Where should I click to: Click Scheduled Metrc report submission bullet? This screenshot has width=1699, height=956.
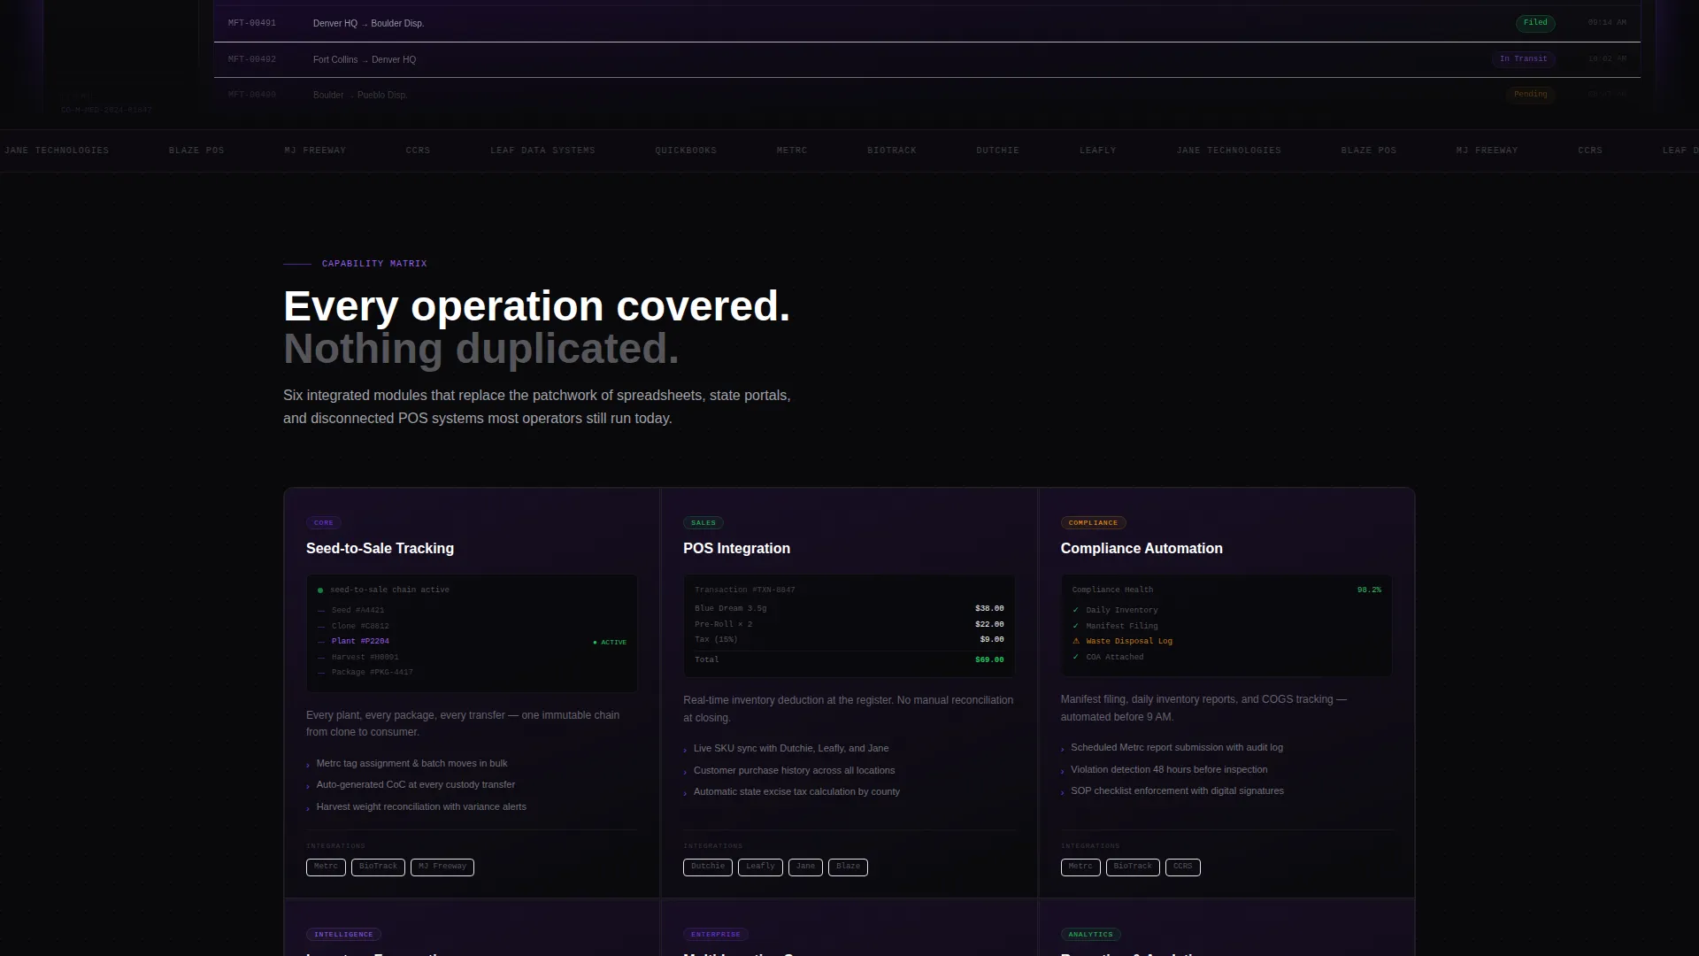click(1177, 748)
